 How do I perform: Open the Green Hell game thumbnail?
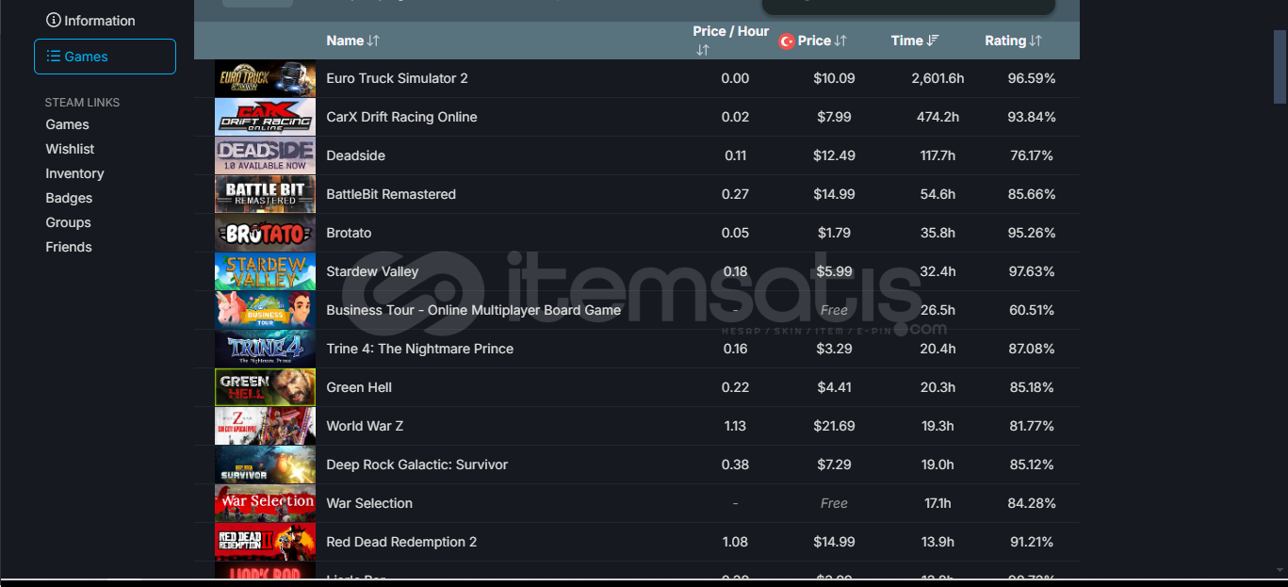(x=265, y=387)
